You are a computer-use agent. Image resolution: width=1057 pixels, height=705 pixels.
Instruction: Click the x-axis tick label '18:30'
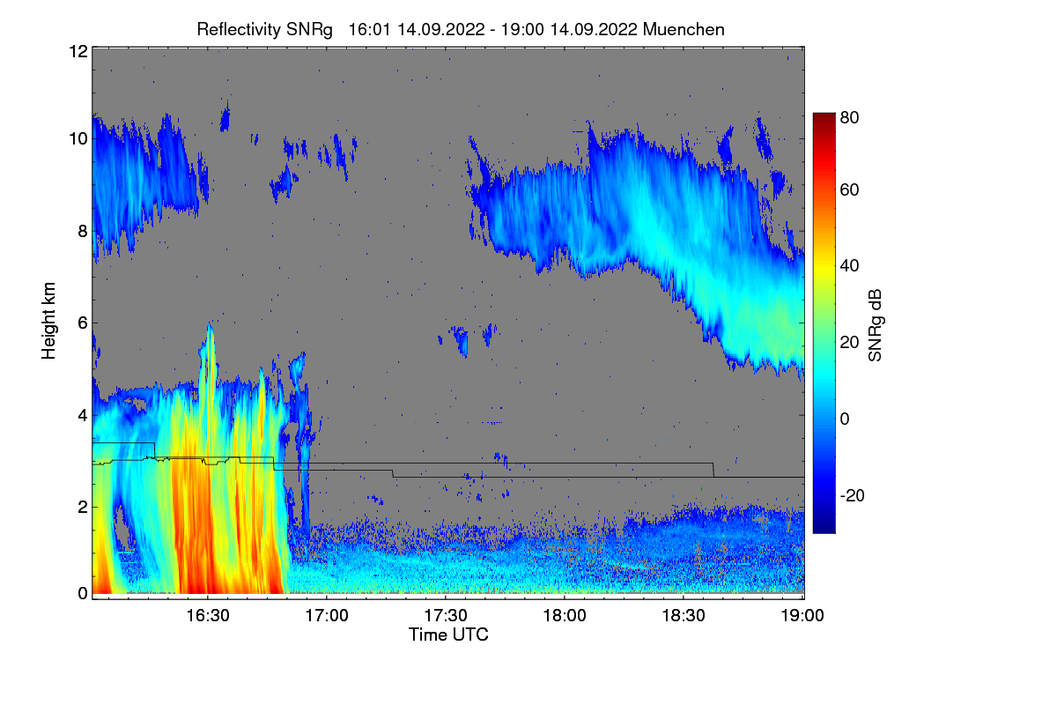click(x=684, y=615)
